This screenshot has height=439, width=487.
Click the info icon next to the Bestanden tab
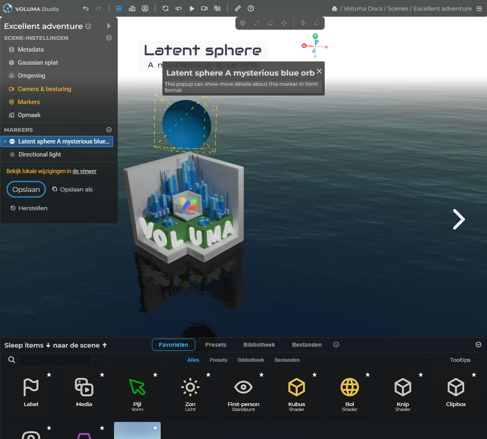point(336,345)
